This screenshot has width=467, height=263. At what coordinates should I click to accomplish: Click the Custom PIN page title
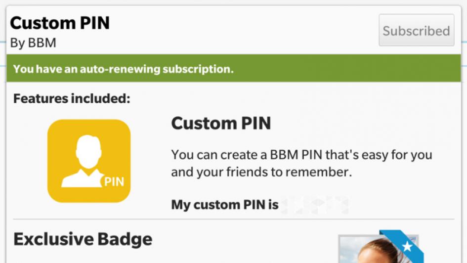(x=60, y=23)
